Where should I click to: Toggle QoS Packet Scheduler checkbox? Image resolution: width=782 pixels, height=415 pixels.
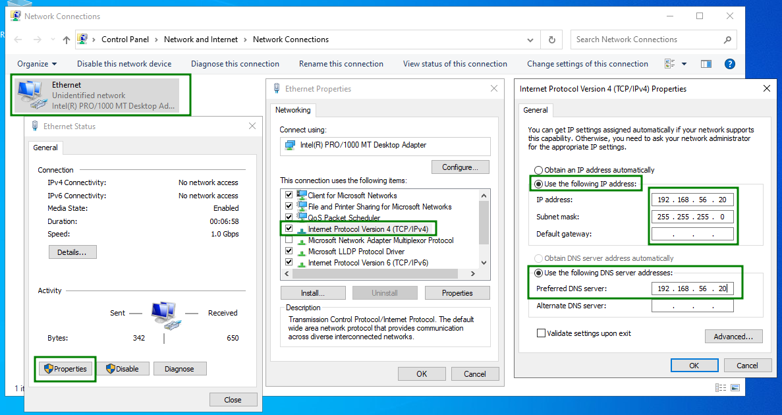click(289, 217)
